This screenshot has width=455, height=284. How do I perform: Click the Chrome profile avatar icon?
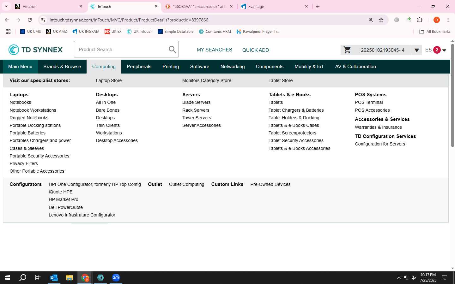pos(437,20)
